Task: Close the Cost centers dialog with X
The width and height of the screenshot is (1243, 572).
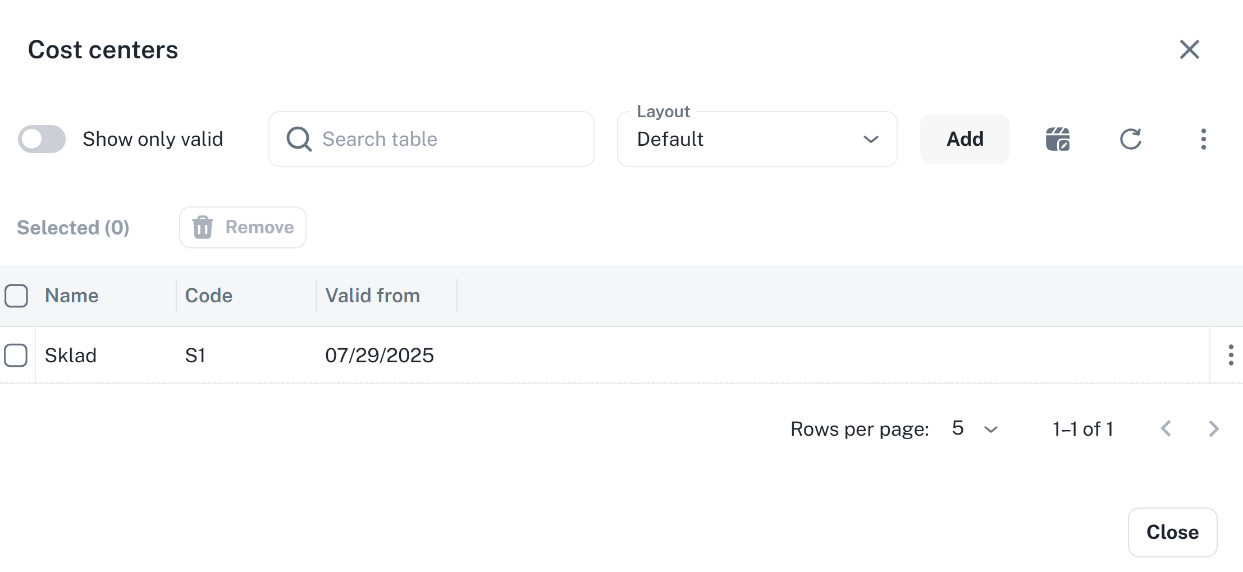Action: [1189, 49]
